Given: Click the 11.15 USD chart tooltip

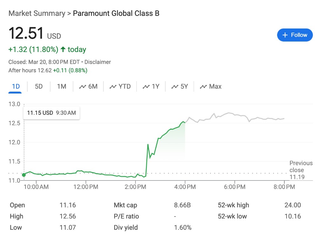Looking at the screenshot, I should coord(51,113).
